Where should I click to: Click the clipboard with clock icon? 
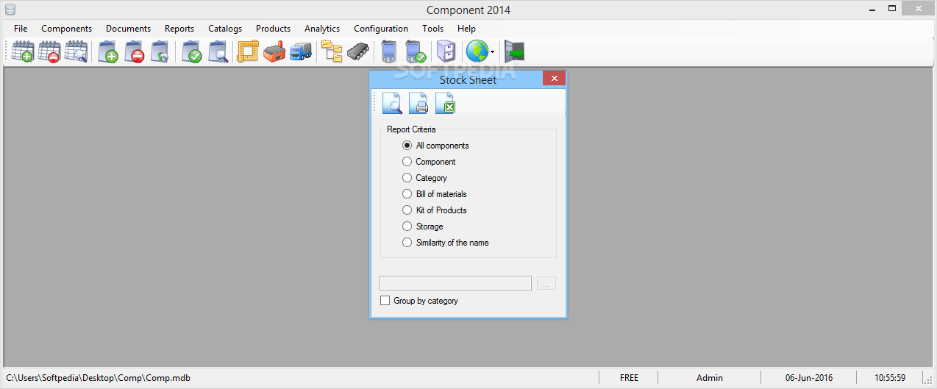(160, 51)
